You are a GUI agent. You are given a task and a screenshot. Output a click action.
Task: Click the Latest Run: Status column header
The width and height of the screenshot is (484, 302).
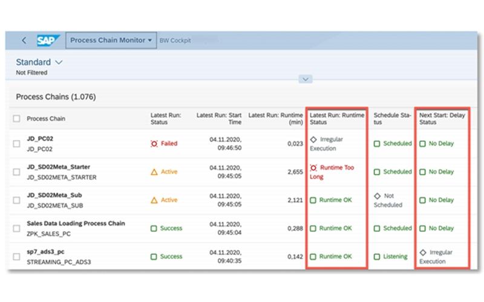(x=166, y=118)
